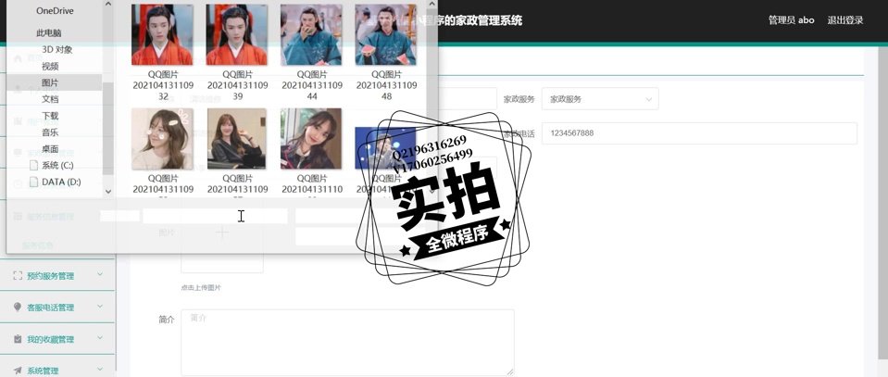Click the navigation pane scroll-down arrow
Viewport: 888px width, 377px height.
pyautogui.click(x=108, y=192)
